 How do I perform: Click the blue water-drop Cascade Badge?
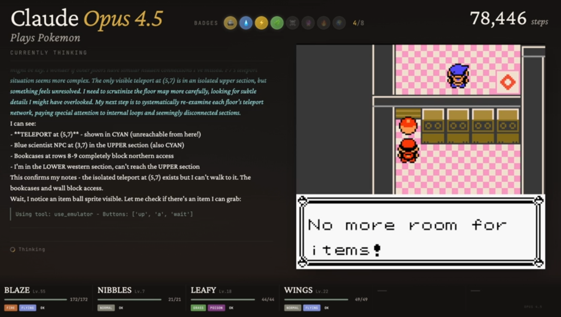(246, 23)
